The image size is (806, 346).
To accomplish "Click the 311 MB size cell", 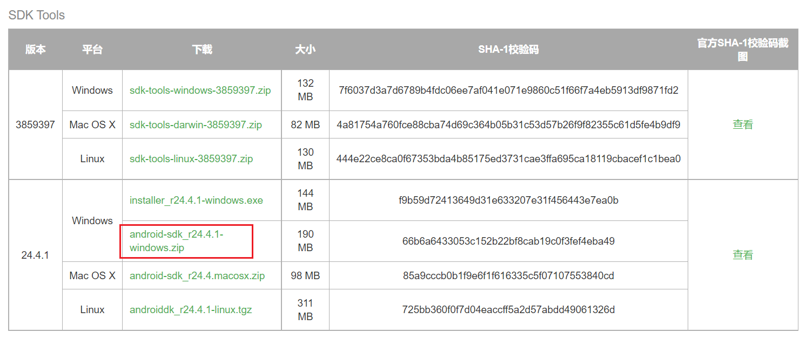I will [x=305, y=310].
